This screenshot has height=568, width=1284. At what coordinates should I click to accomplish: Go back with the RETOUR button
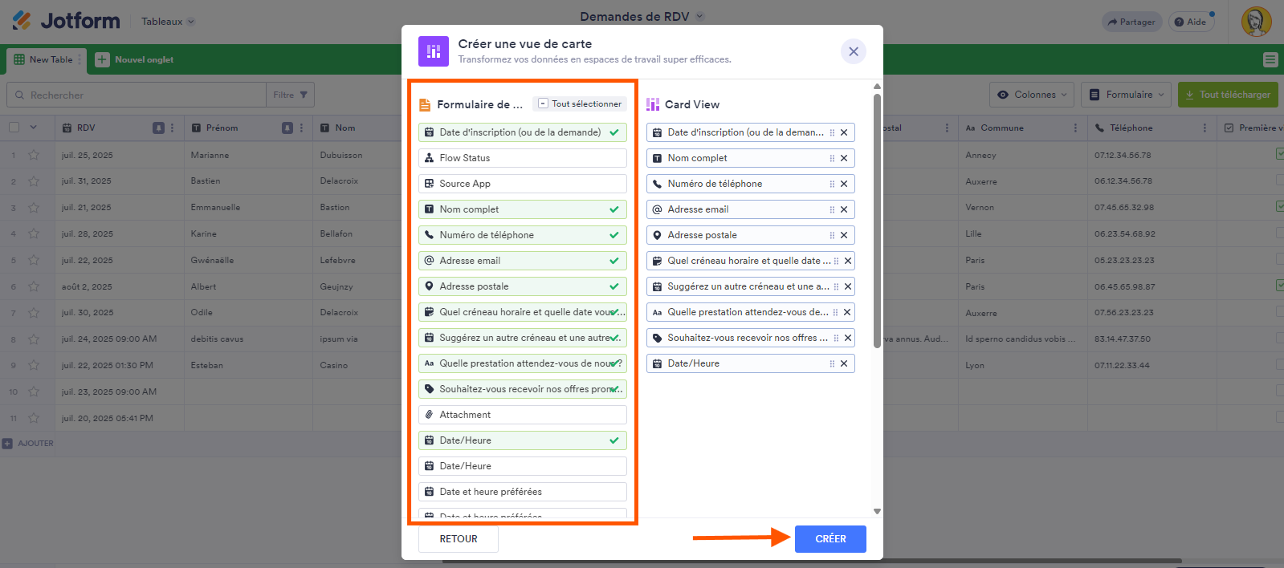459,539
